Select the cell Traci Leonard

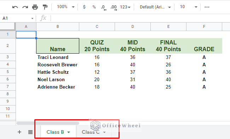[x=58, y=57]
